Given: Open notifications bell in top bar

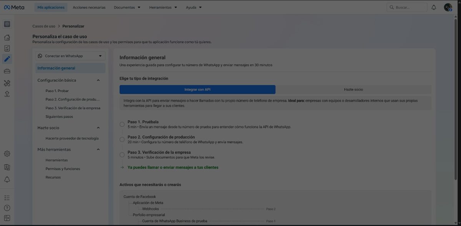Looking at the screenshot, I should [x=434, y=7].
